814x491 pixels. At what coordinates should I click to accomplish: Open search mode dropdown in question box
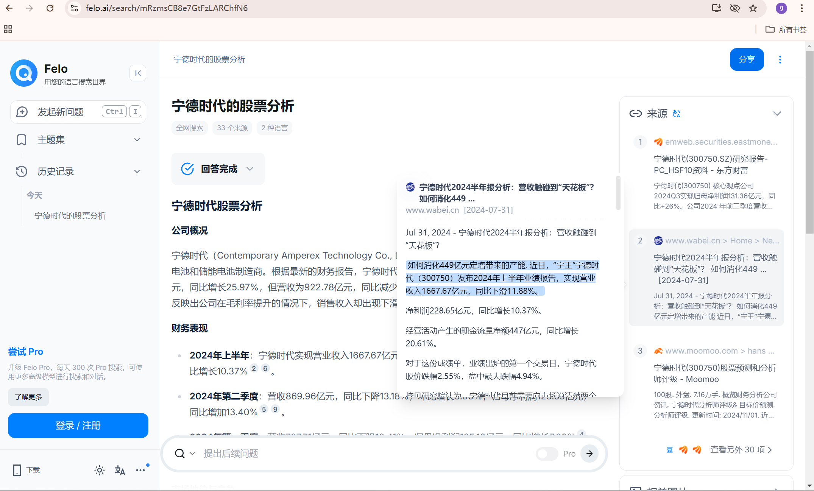tap(192, 454)
